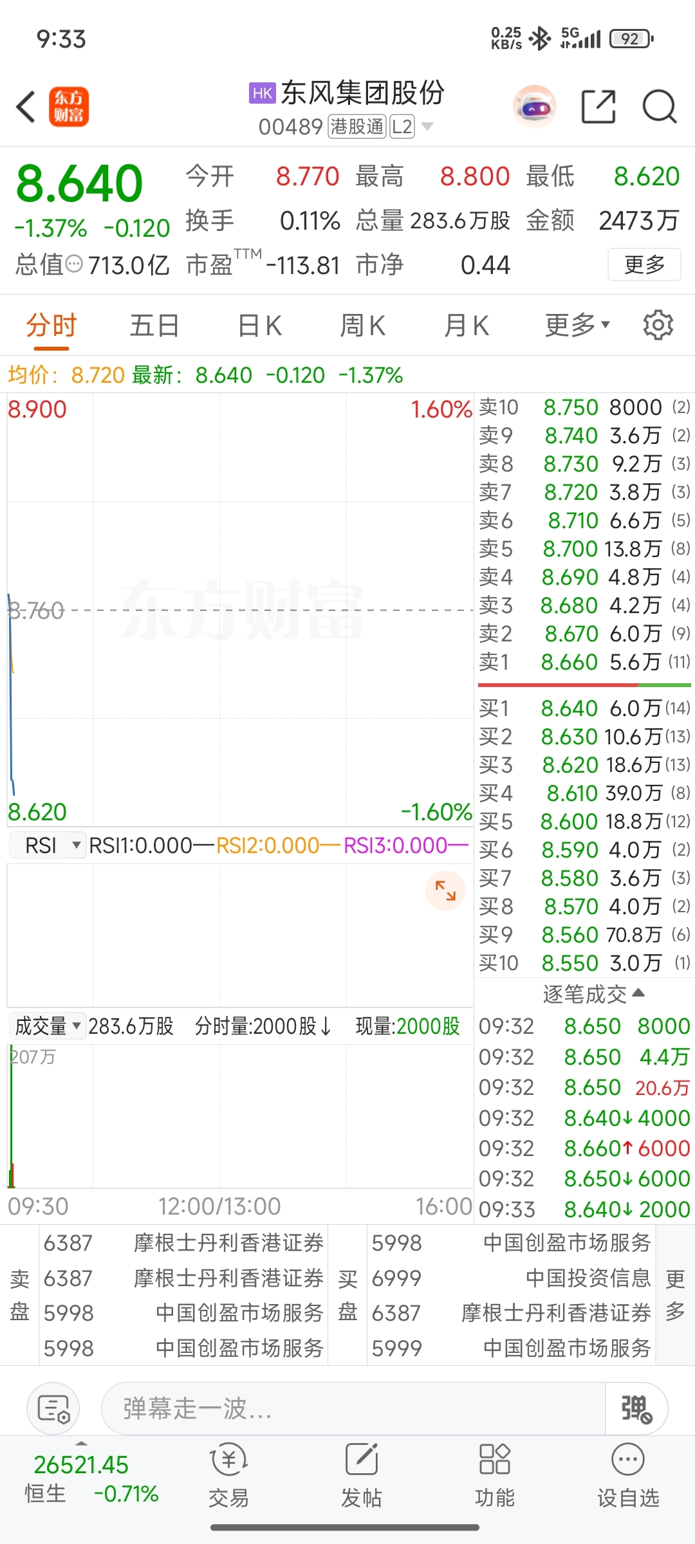Tap the 卖1 8.660 order row
695x1544 pixels.
[x=584, y=662]
